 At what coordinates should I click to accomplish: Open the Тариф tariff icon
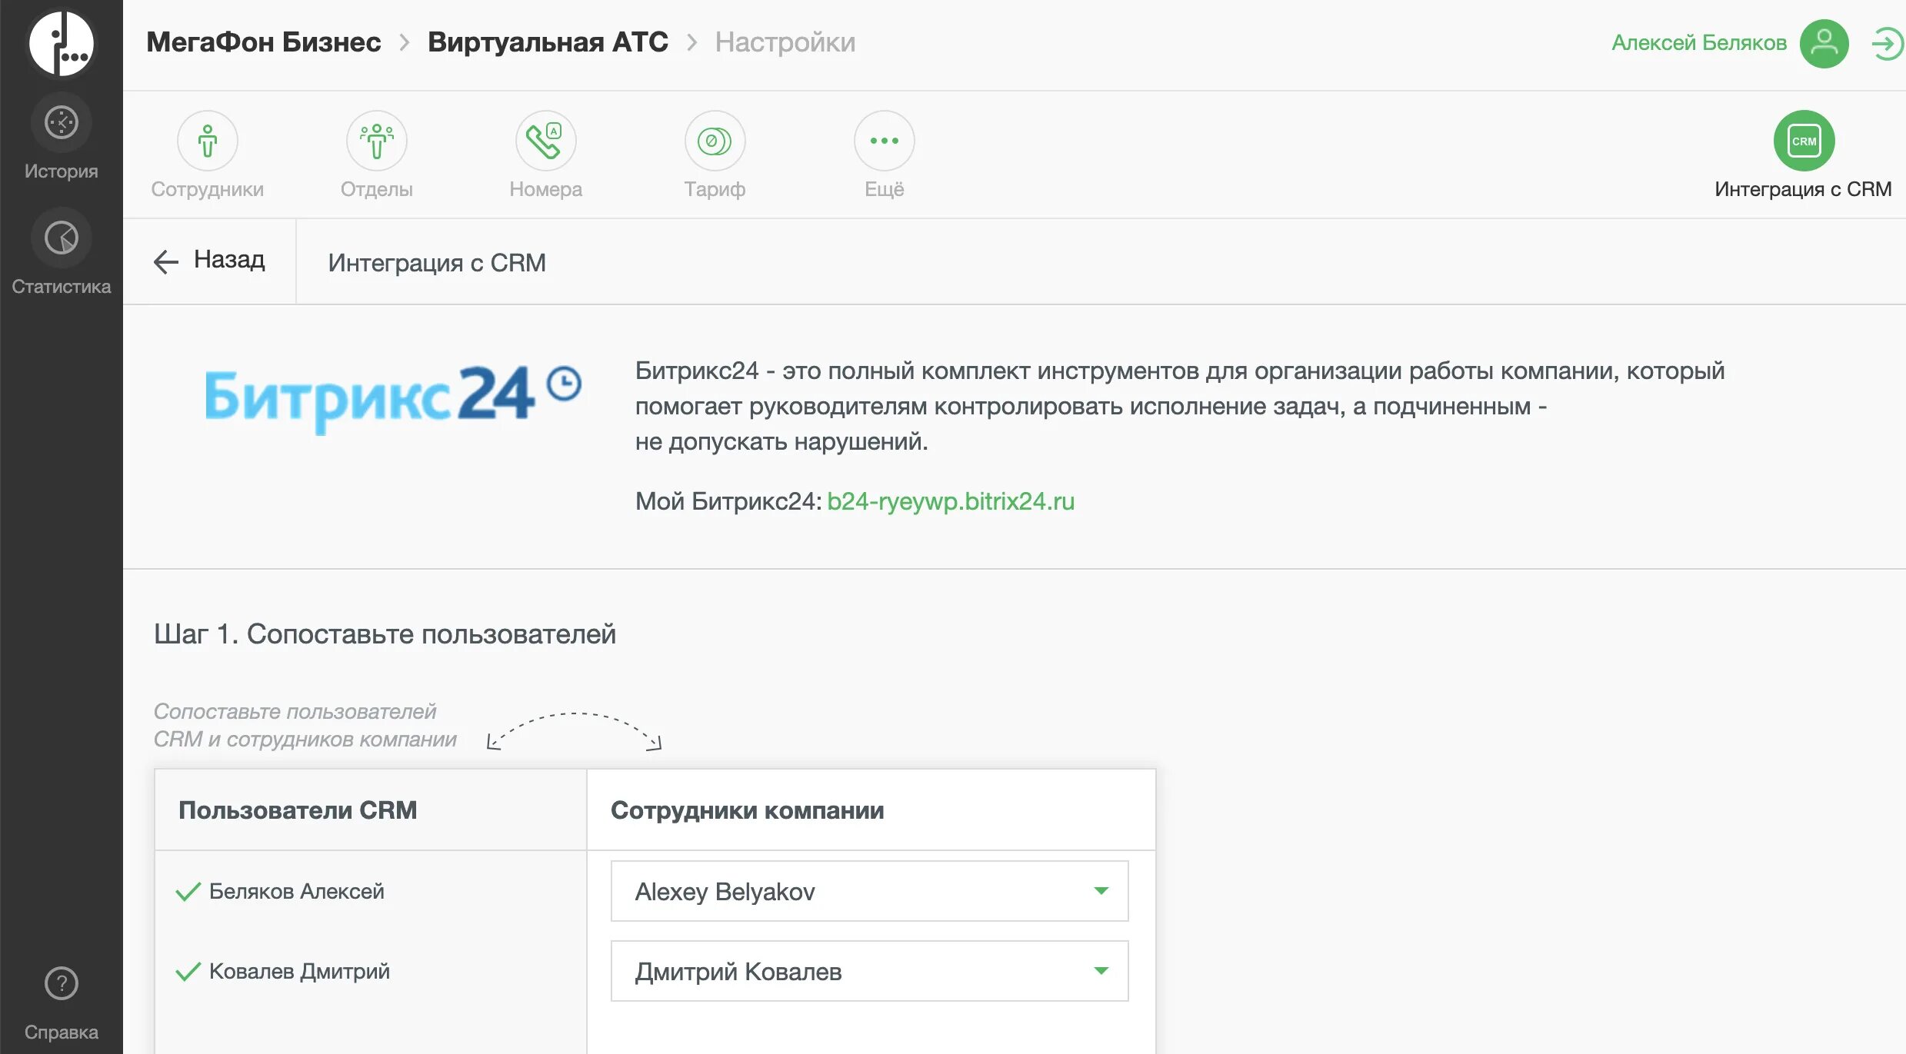pos(715,141)
